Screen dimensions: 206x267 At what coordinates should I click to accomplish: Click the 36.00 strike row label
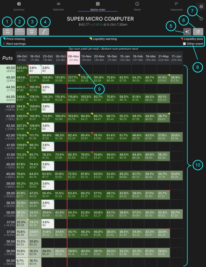coord(8,252)
